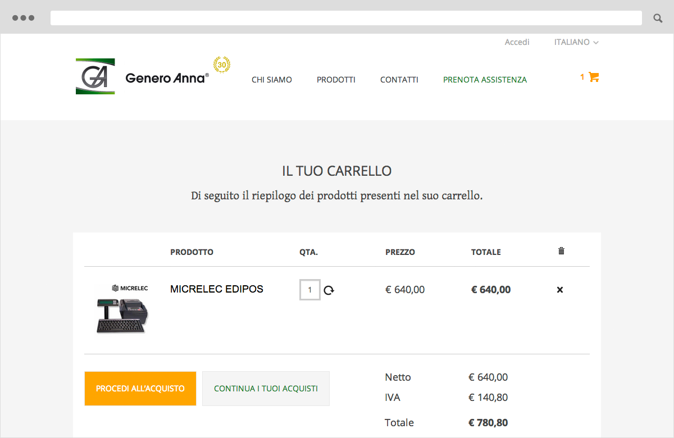Click the orange cart item count badge
Image resolution: width=674 pixels, height=438 pixels.
coord(582,77)
